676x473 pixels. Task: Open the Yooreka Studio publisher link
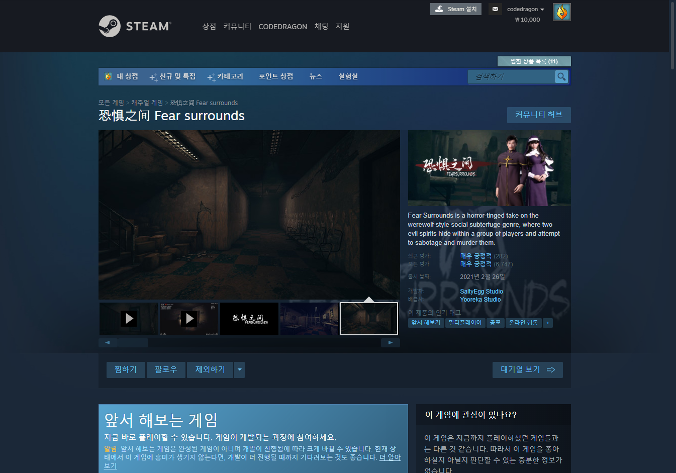[480, 300]
